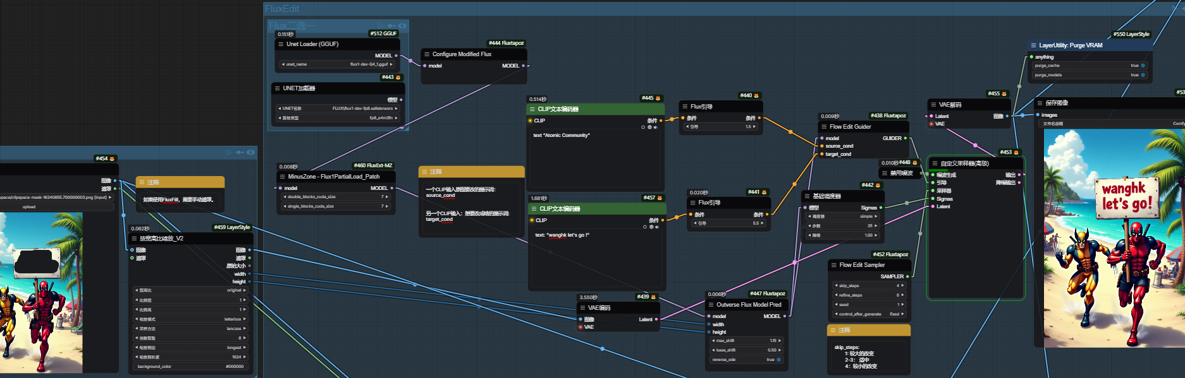Open the control_after_generate fixed dropdown
1185x378 pixels.
coord(869,314)
